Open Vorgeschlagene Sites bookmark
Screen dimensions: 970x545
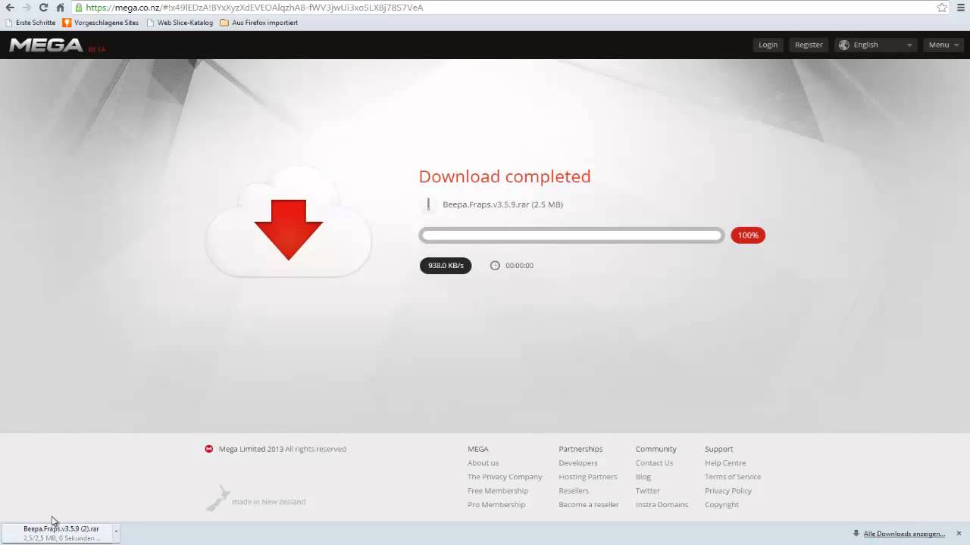pos(101,23)
